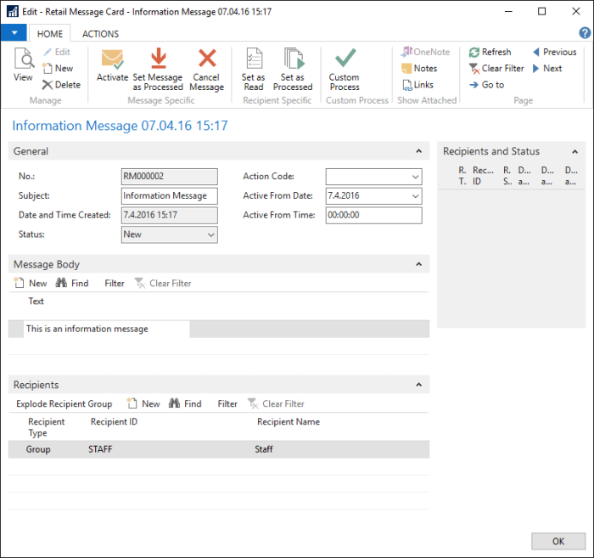594x558 pixels.
Task: Click the Custom Process checkmark icon
Action: click(345, 59)
